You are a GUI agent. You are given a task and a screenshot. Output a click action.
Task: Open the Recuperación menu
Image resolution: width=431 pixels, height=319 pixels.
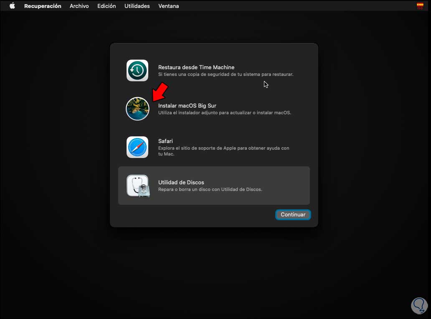point(43,6)
